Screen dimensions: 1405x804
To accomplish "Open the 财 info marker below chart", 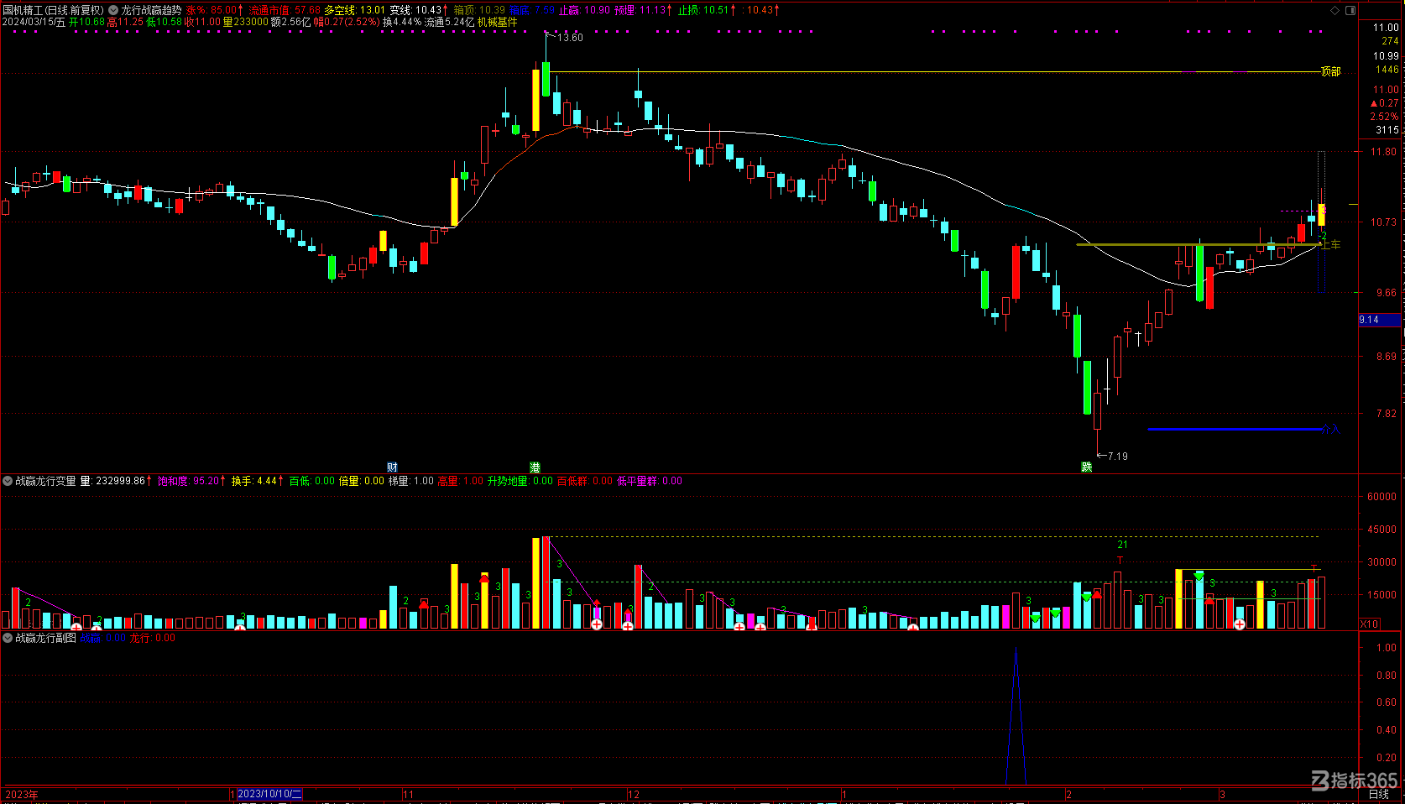I will click(x=392, y=467).
